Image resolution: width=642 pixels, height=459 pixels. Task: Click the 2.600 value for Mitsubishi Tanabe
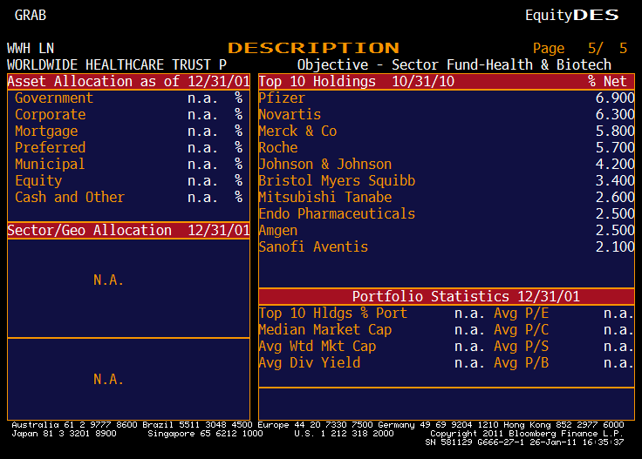click(615, 198)
